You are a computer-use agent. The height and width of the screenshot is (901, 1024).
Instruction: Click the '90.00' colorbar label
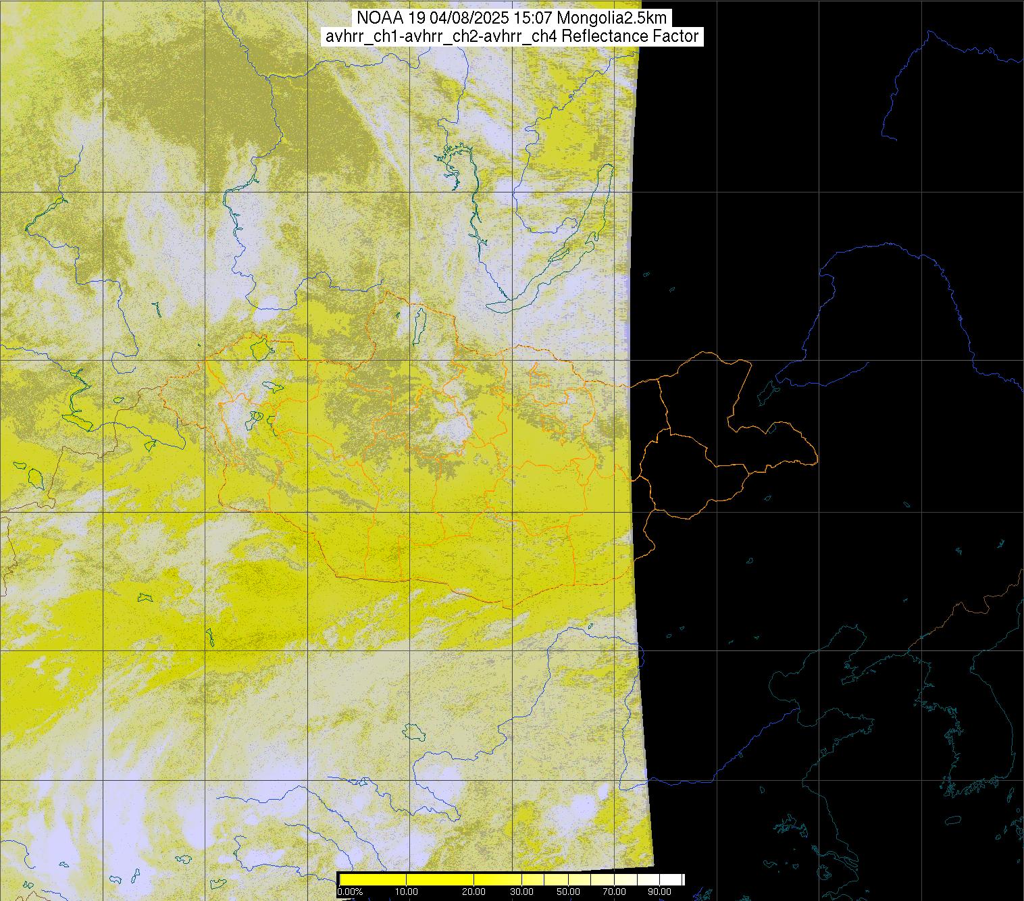pos(660,892)
